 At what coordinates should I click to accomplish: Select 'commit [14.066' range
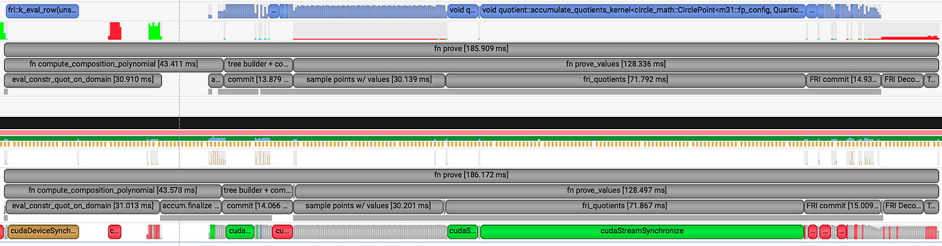[x=258, y=206]
